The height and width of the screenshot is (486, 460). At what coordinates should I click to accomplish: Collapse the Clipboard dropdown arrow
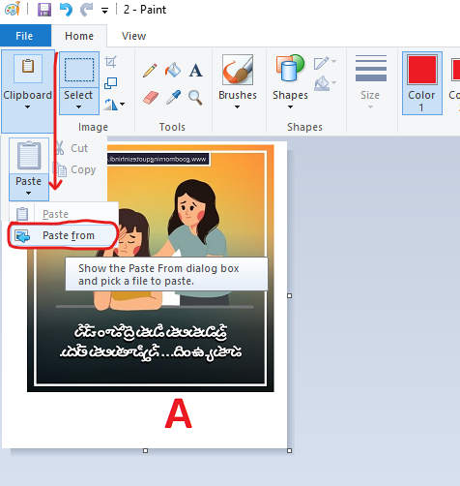28,106
